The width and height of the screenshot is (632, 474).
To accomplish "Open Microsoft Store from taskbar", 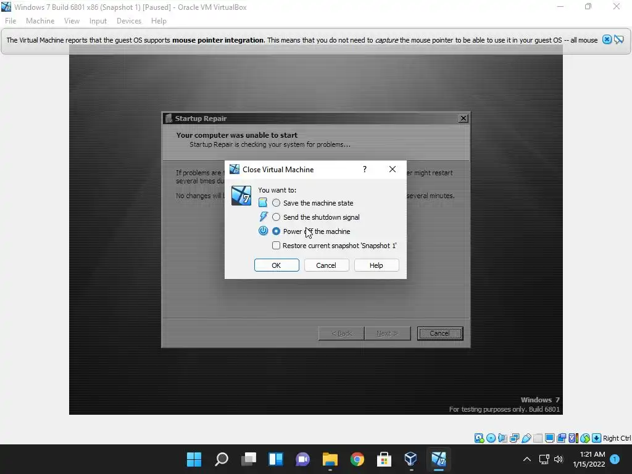I will [384, 459].
